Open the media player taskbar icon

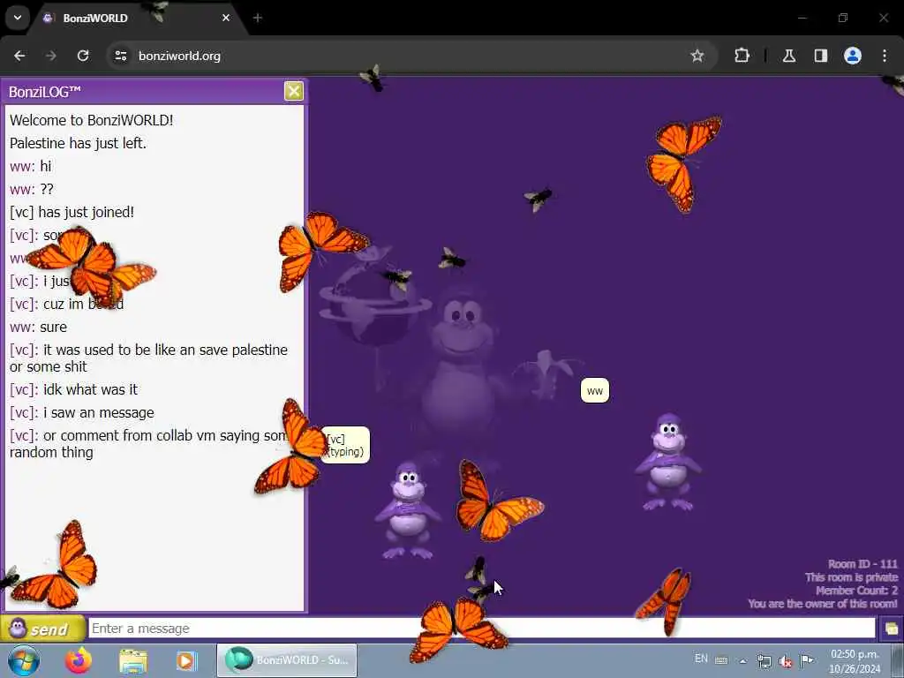coord(186,660)
